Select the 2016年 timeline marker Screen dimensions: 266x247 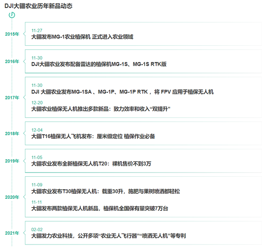click(12, 62)
